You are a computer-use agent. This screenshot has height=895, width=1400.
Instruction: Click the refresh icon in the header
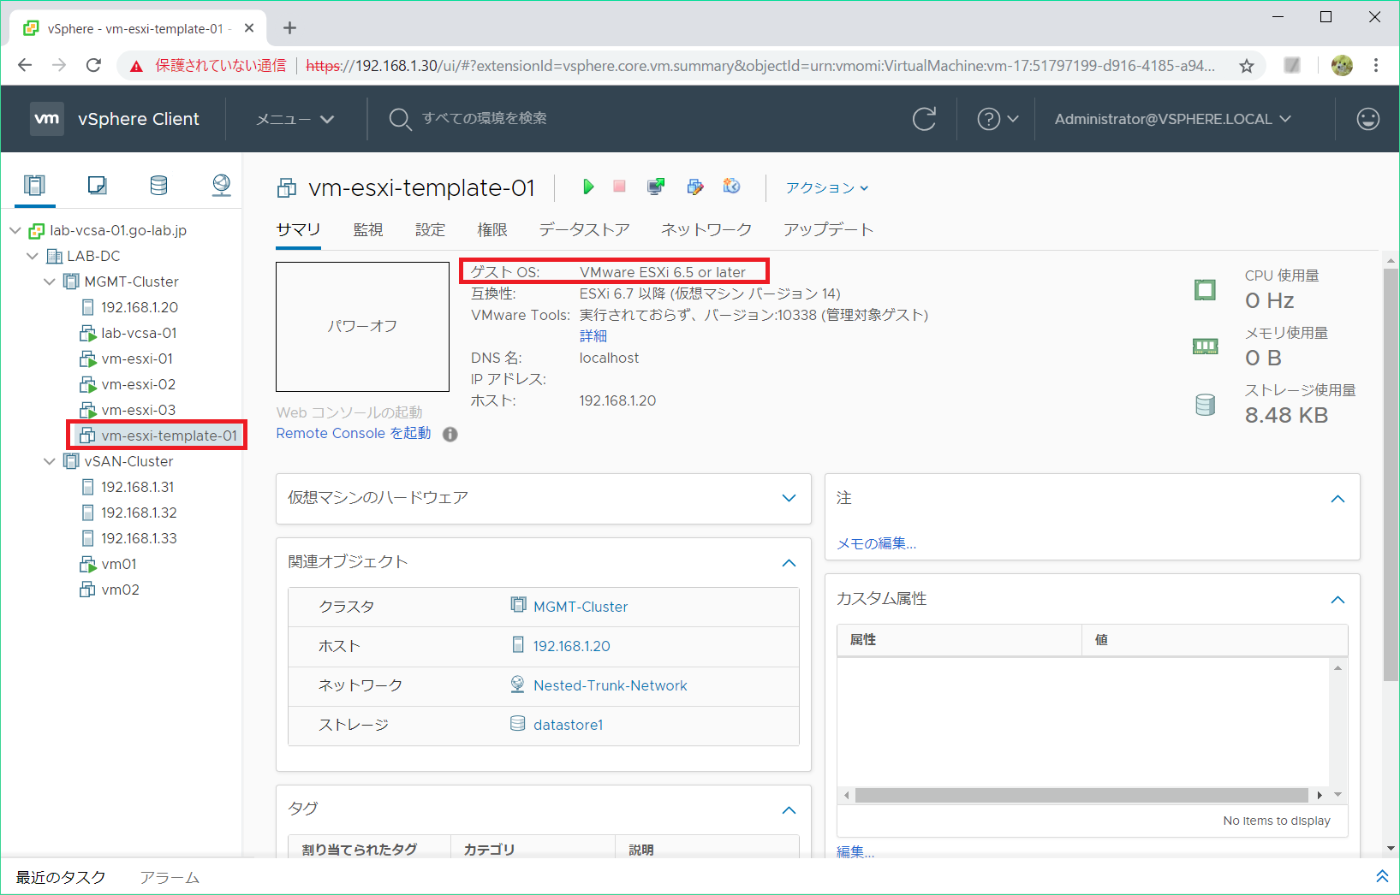(924, 119)
